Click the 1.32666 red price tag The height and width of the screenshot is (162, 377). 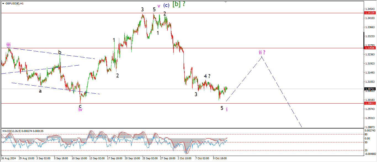tap(370, 48)
